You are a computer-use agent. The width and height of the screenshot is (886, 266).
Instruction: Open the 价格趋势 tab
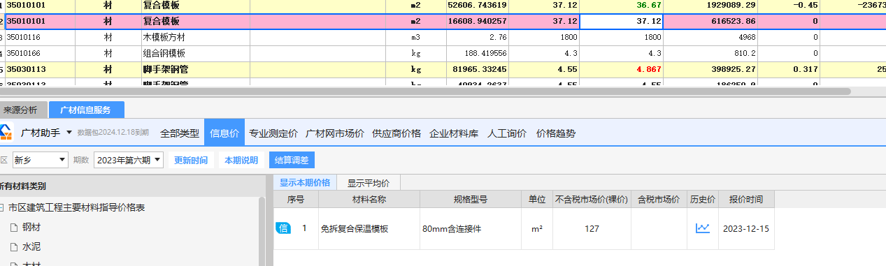point(556,133)
